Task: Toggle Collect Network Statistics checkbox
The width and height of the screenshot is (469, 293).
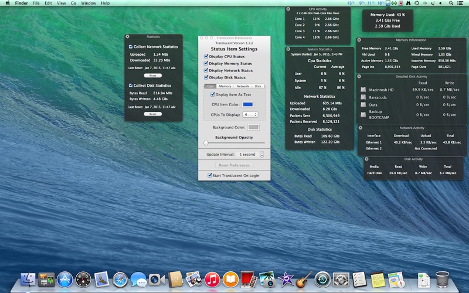Action: point(131,47)
